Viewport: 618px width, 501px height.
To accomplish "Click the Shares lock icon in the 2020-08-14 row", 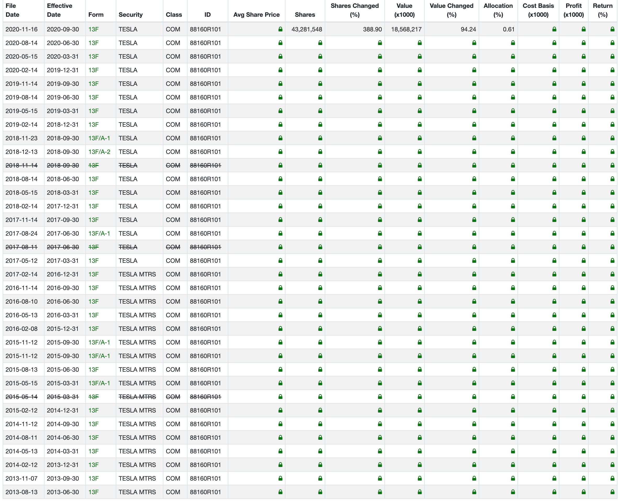I will click(320, 43).
